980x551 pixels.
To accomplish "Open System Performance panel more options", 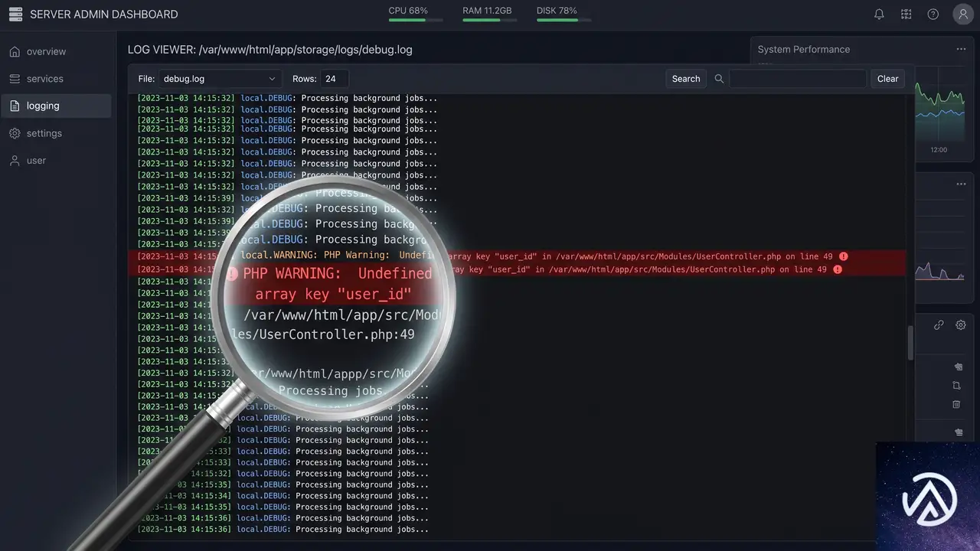I will point(961,49).
